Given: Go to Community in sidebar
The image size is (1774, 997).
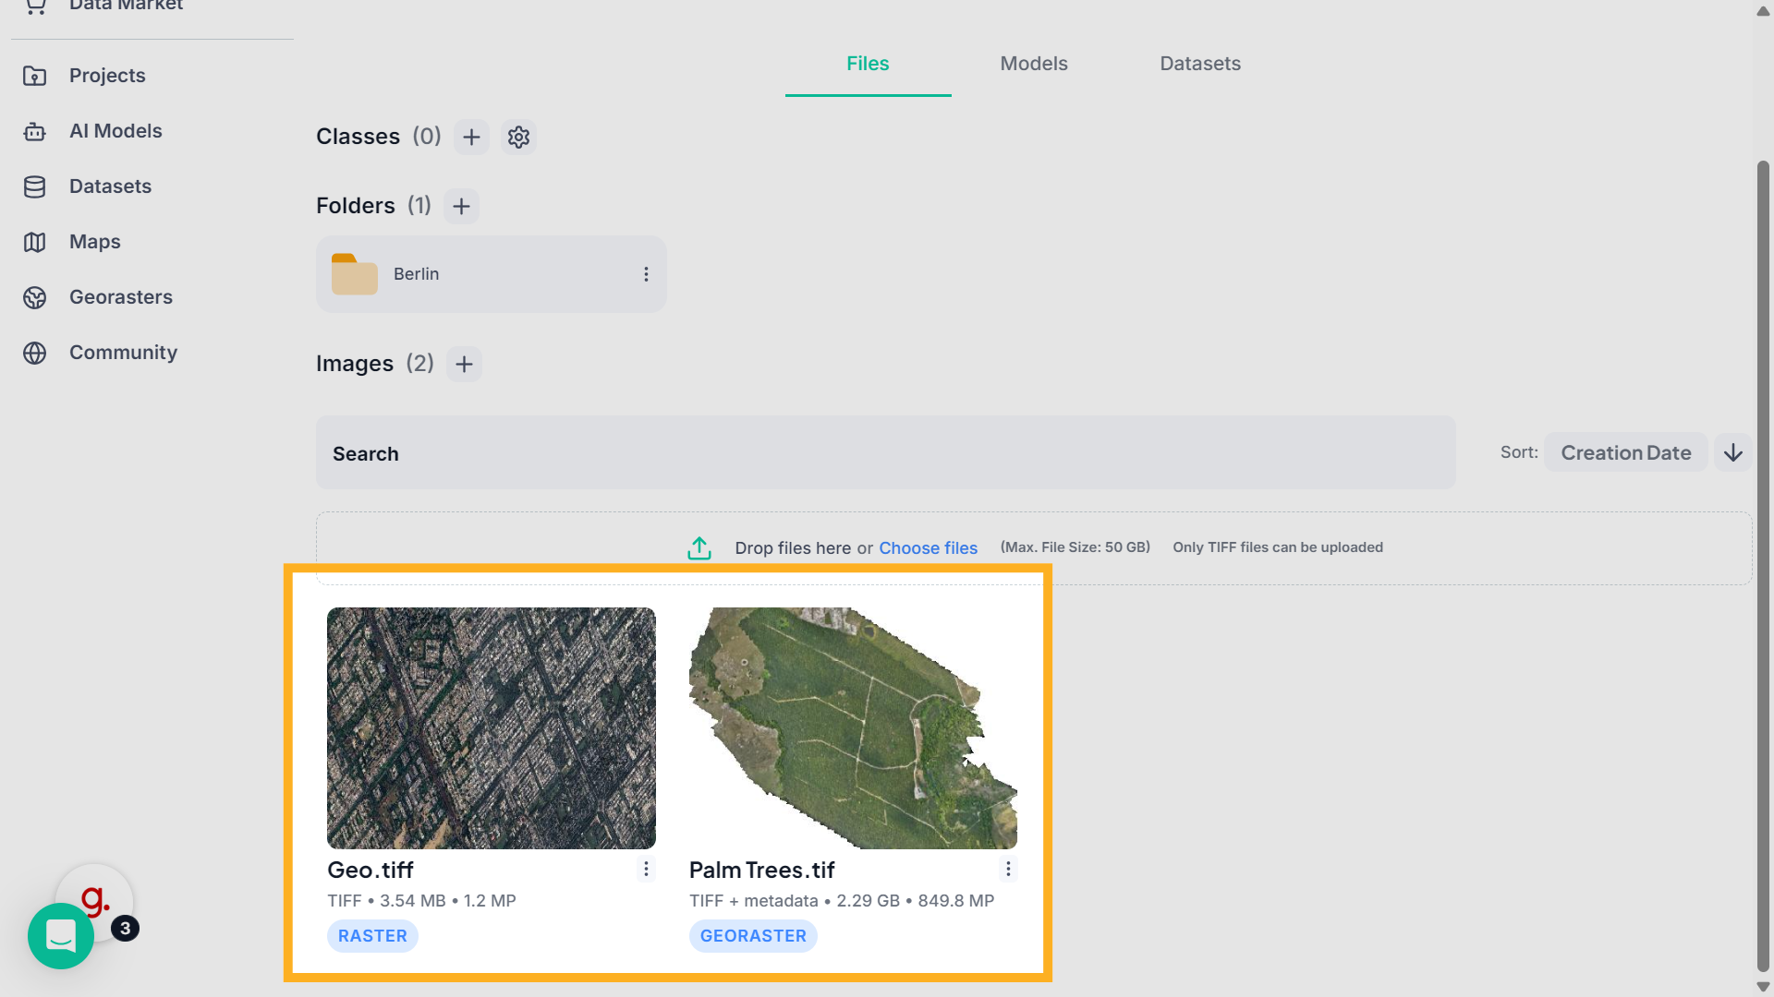Looking at the screenshot, I should tap(123, 353).
